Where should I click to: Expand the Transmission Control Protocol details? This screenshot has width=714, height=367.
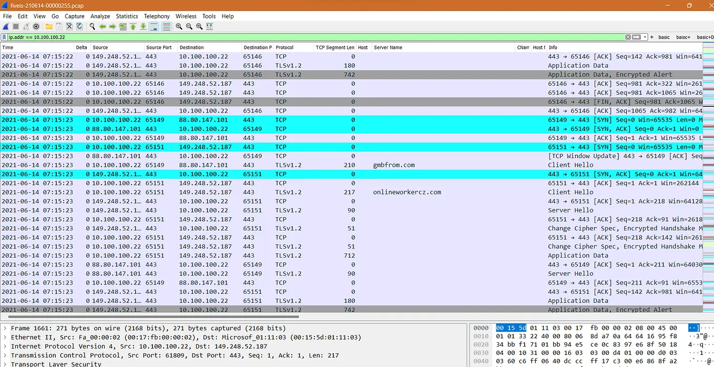point(5,355)
